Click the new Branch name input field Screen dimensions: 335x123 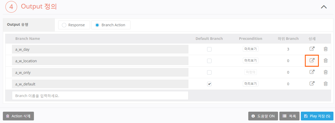pyautogui.click(x=100, y=95)
